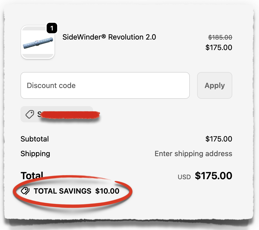This screenshot has height=230, width=259.
Task: Click the USD currency label
Action: pyautogui.click(x=184, y=177)
